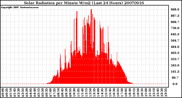Click the 19:15 time label
Image resolution: width=182 pixels, height=98 pixels.
click(x=134, y=93)
